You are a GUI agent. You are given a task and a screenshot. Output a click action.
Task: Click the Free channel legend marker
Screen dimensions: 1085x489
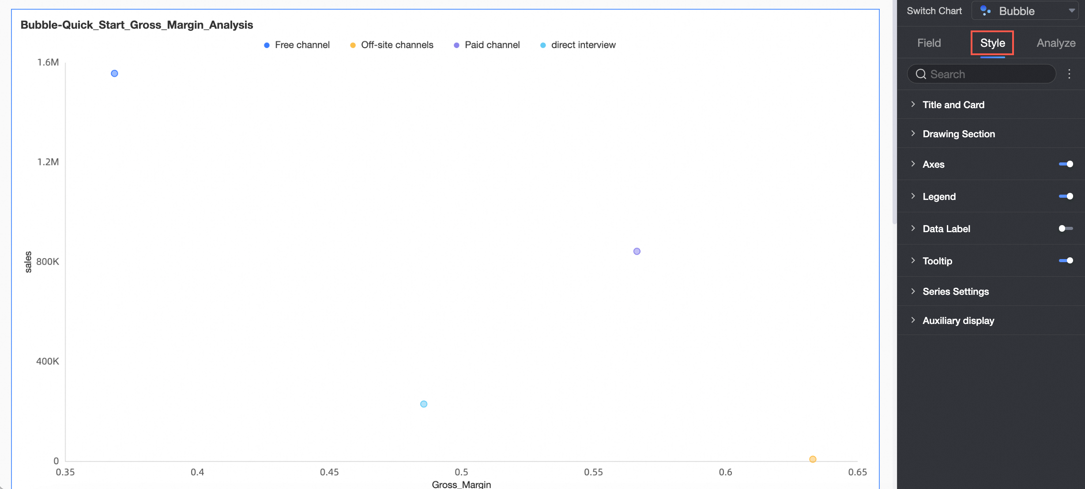pos(267,45)
